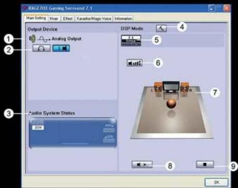Screen dimensions: 238x188
Task: Click the monitor in the speaker layout
Action: click(171, 87)
